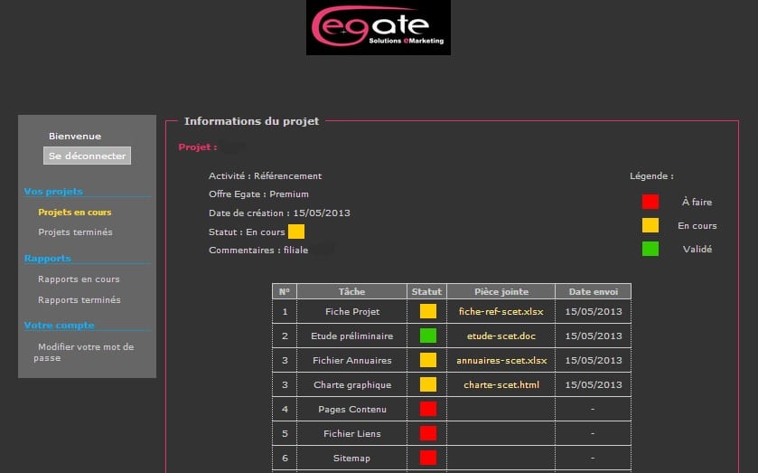Click the Date de création : 15/05/2013 line

279,213
